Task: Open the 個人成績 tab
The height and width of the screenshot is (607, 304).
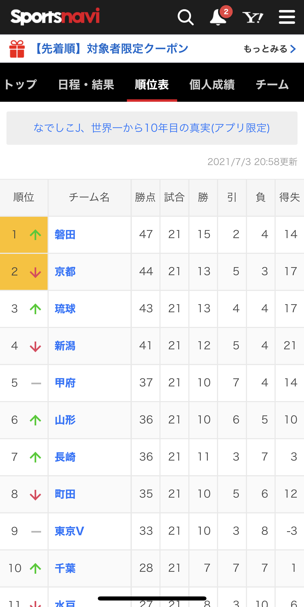Action: [212, 85]
